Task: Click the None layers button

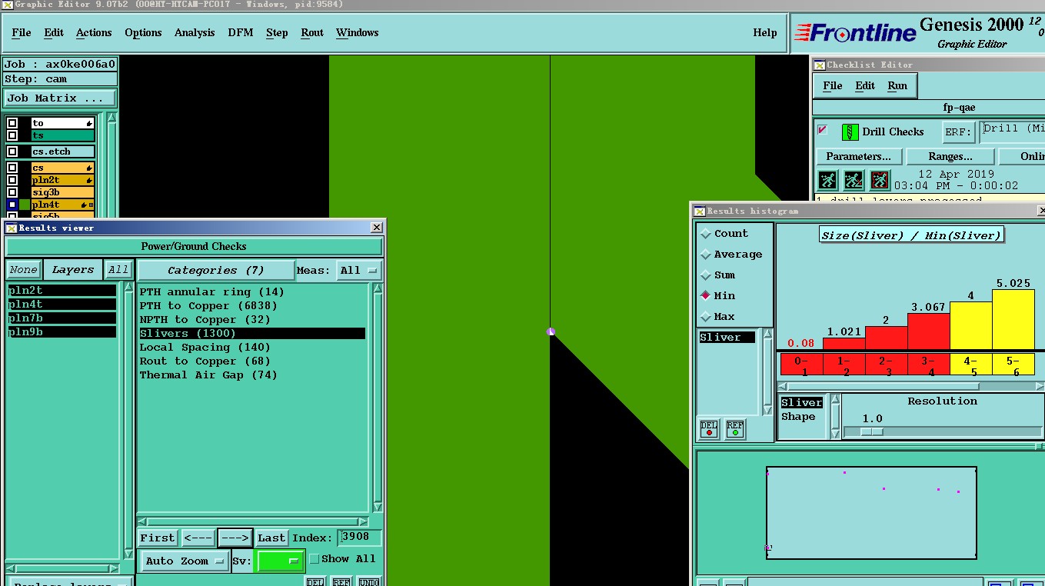Action: 23,270
